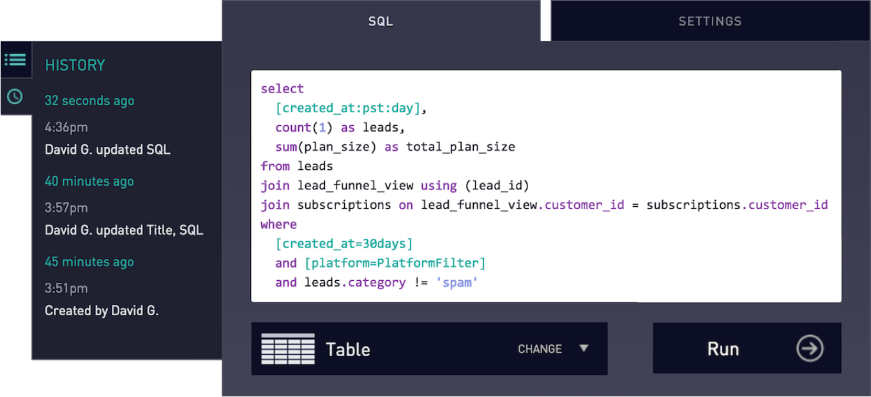Click 'join lead_funnel_view using (lead_id)' line

[x=395, y=186]
